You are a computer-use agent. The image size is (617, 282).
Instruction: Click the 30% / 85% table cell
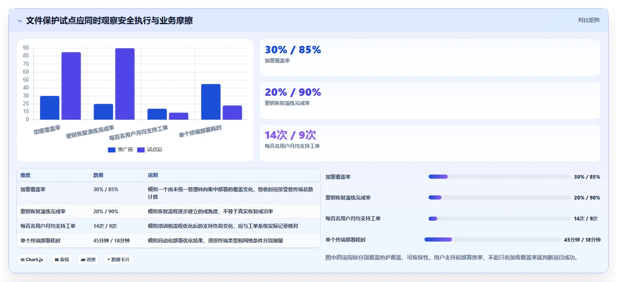tap(106, 190)
